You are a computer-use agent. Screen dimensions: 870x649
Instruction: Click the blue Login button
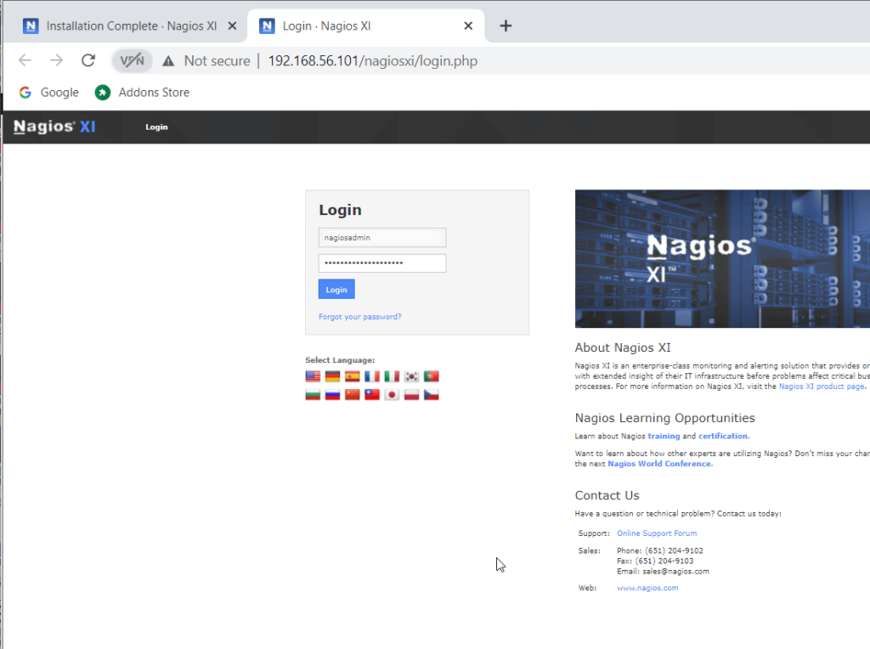(x=336, y=289)
